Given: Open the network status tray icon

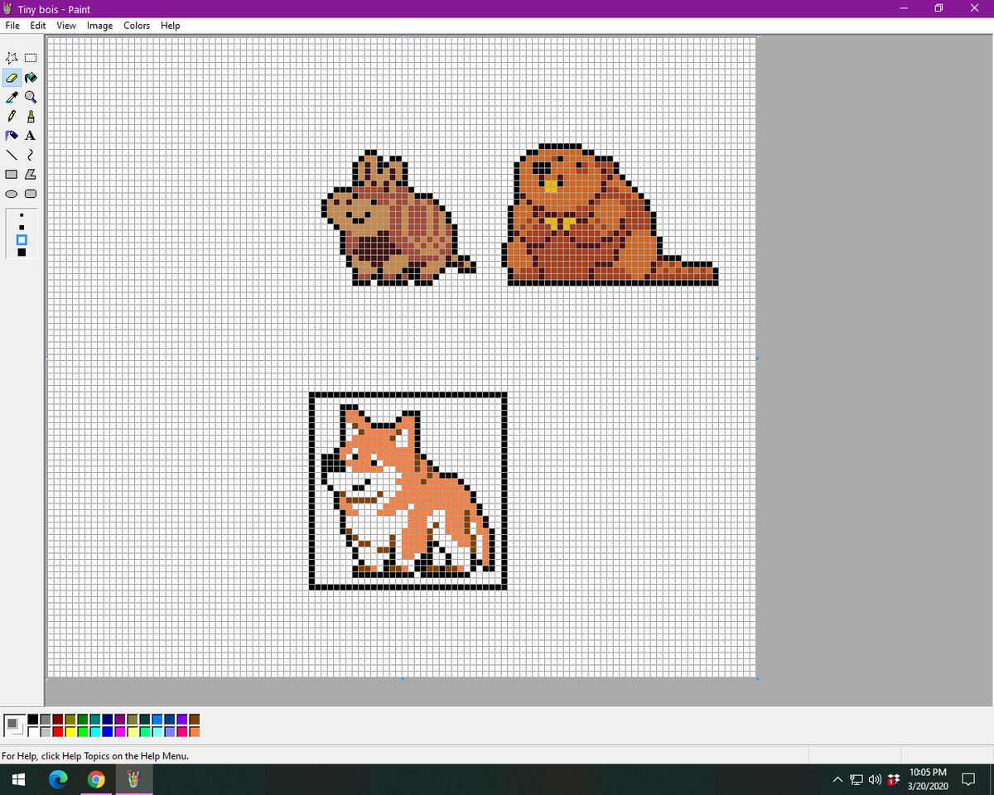Looking at the screenshot, I should (x=857, y=779).
